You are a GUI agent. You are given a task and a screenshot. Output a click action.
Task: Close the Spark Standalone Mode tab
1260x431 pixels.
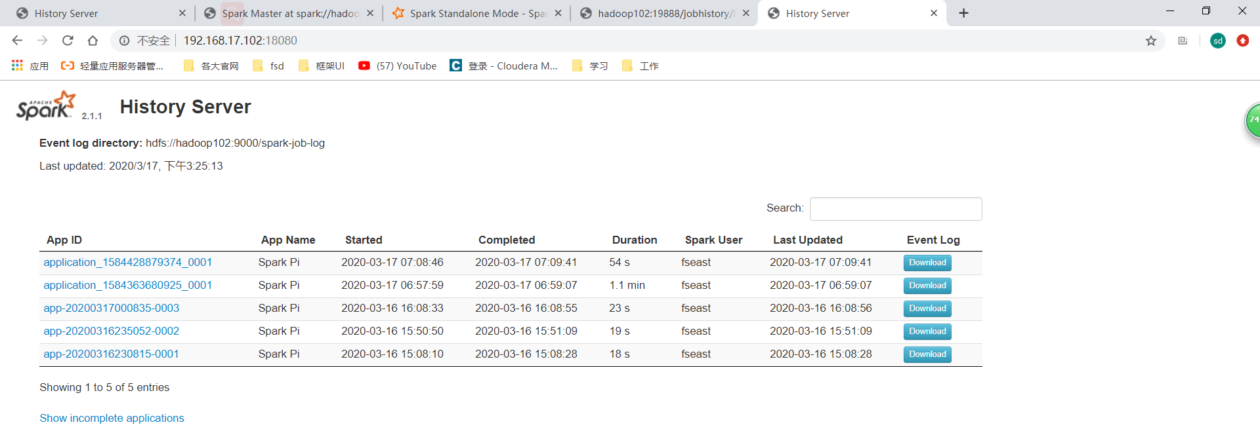558,13
